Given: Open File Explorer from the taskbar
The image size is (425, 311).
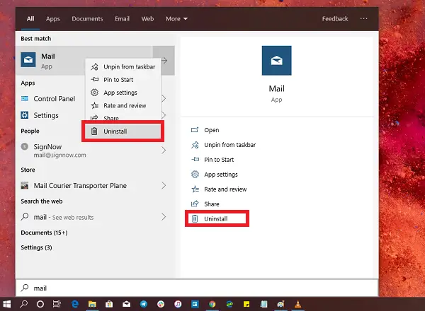Looking at the screenshot, I should 92,304.
